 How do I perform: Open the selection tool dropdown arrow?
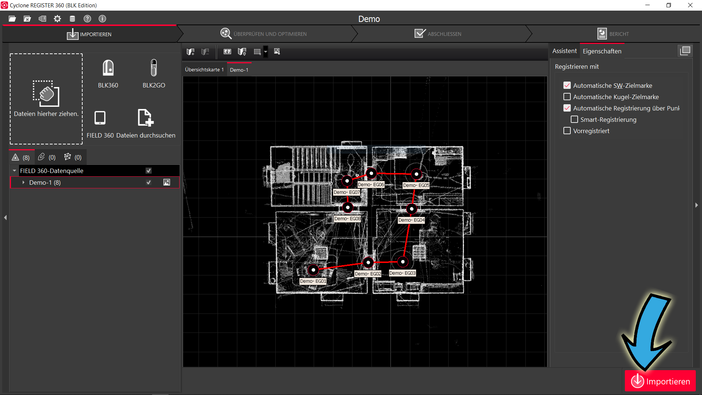tap(266, 52)
